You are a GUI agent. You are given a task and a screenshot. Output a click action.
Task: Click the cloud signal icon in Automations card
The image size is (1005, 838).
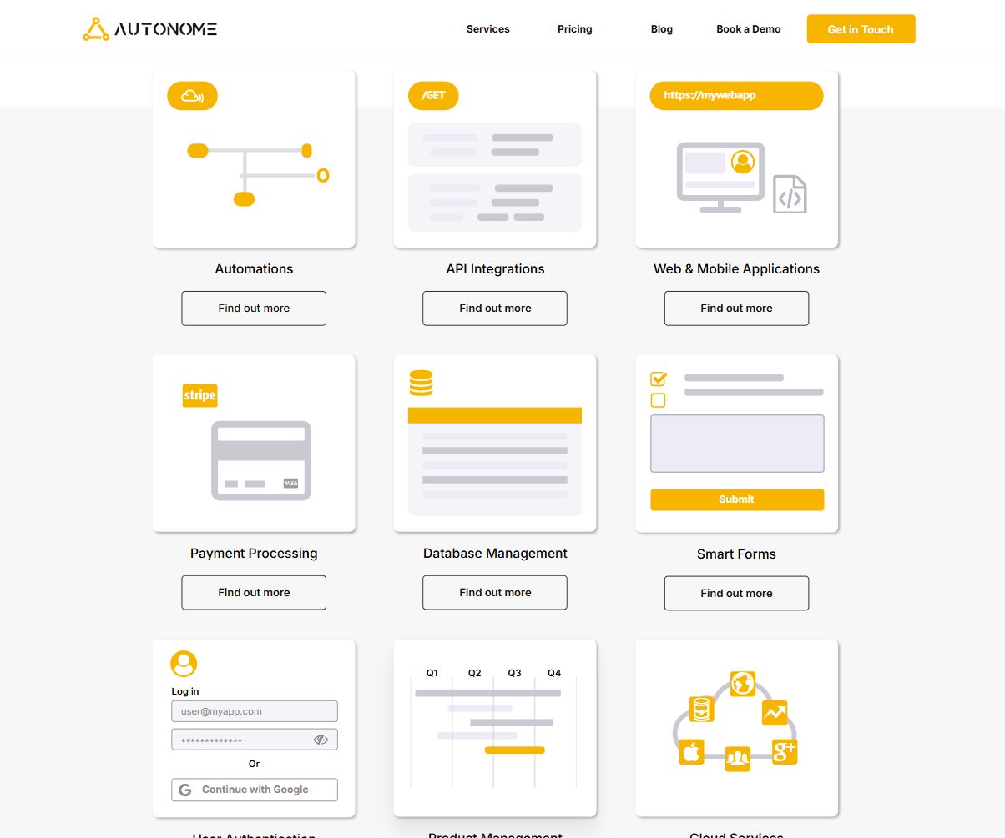coord(192,96)
